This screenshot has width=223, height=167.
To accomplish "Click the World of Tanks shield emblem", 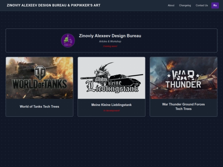I will click(x=40, y=72).
